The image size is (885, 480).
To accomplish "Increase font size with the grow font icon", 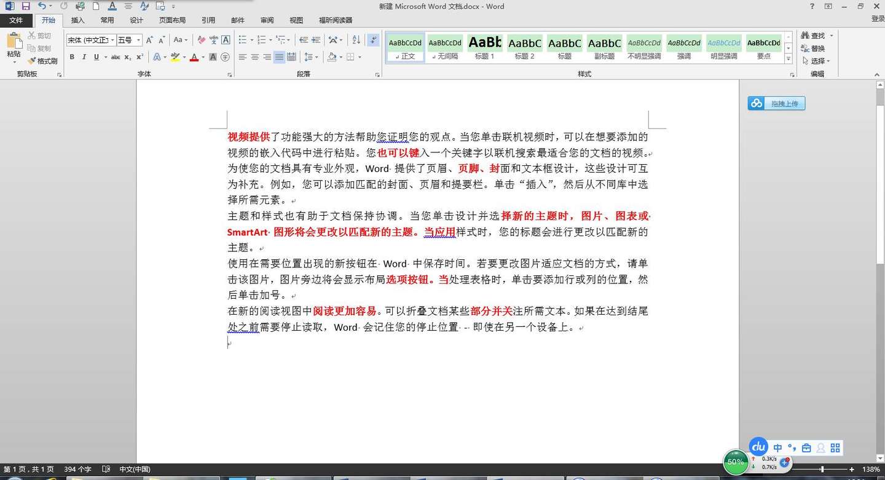I will 149,40.
